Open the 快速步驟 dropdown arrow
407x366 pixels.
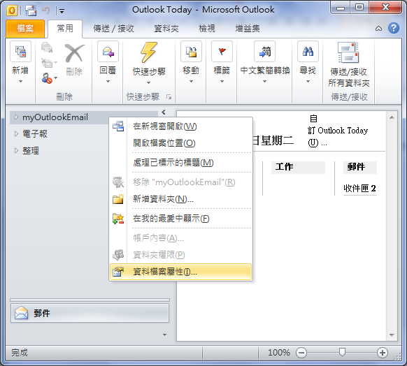click(x=149, y=83)
